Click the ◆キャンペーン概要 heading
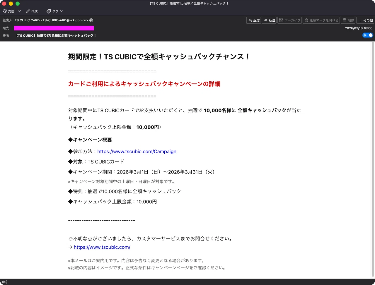This screenshot has height=285, width=375. point(90,140)
